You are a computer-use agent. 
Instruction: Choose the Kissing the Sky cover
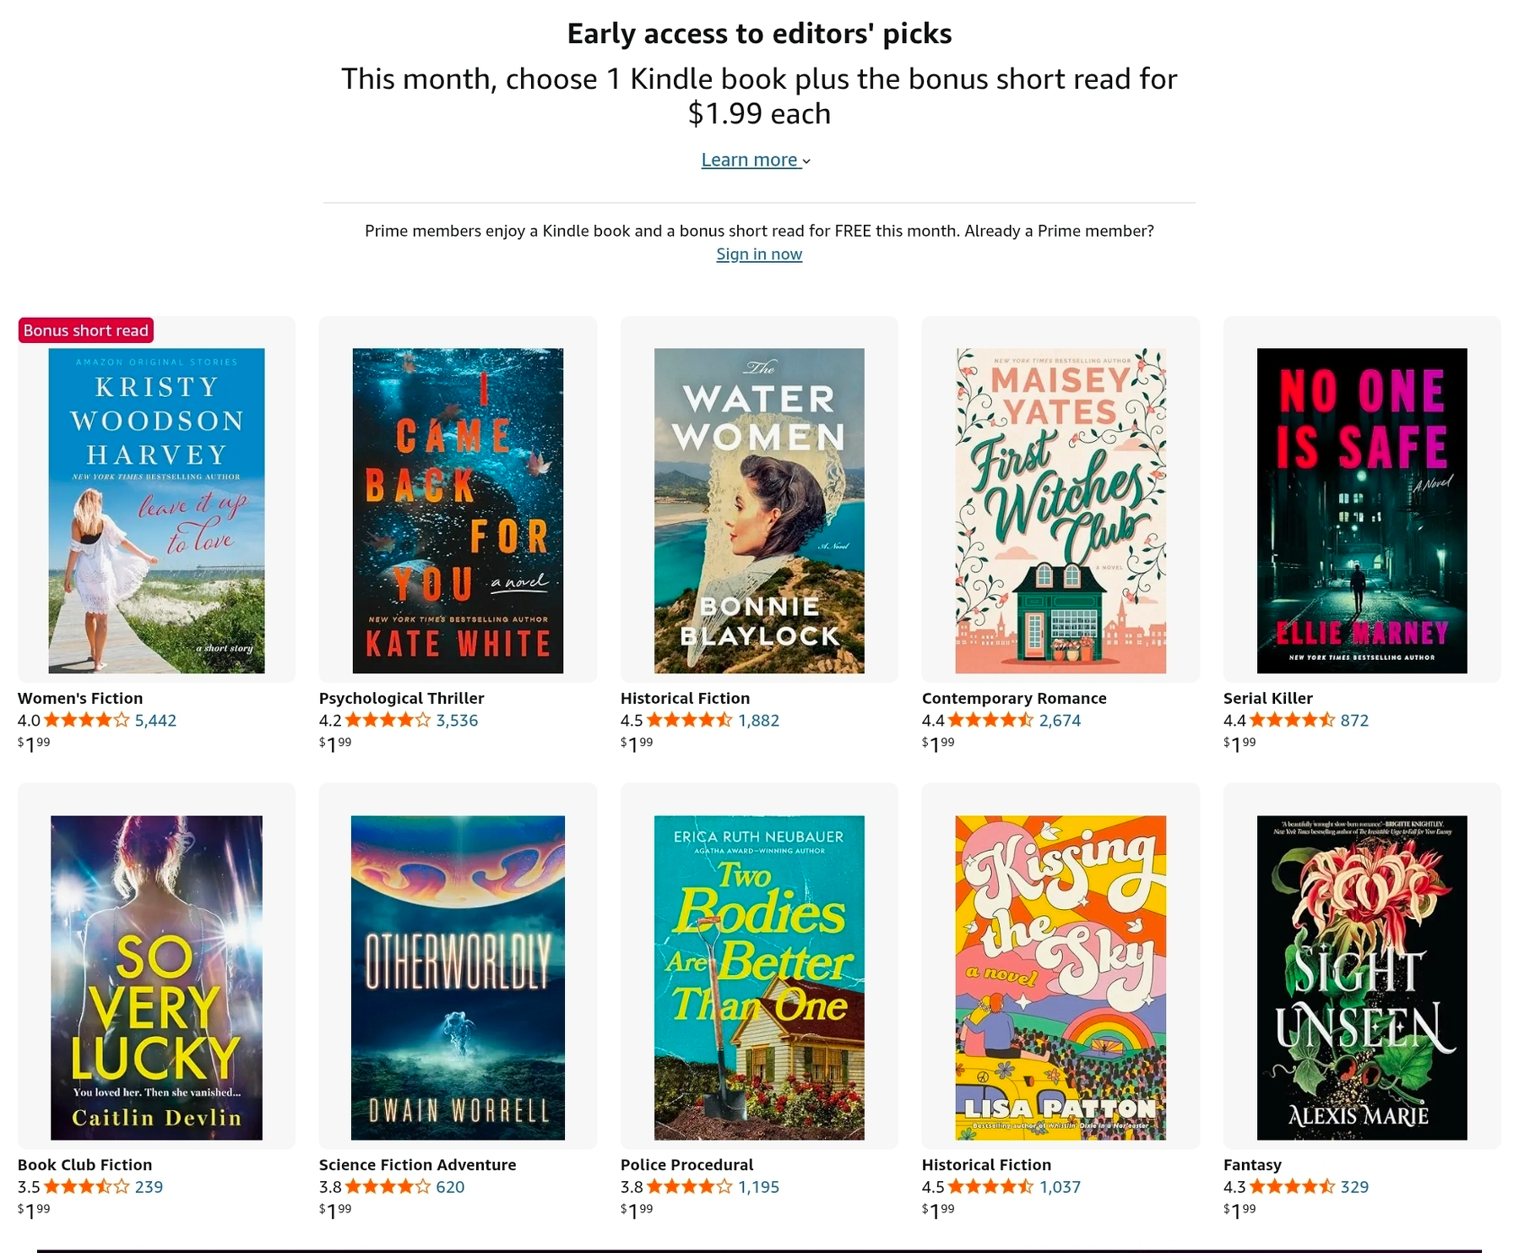(x=1060, y=977)
